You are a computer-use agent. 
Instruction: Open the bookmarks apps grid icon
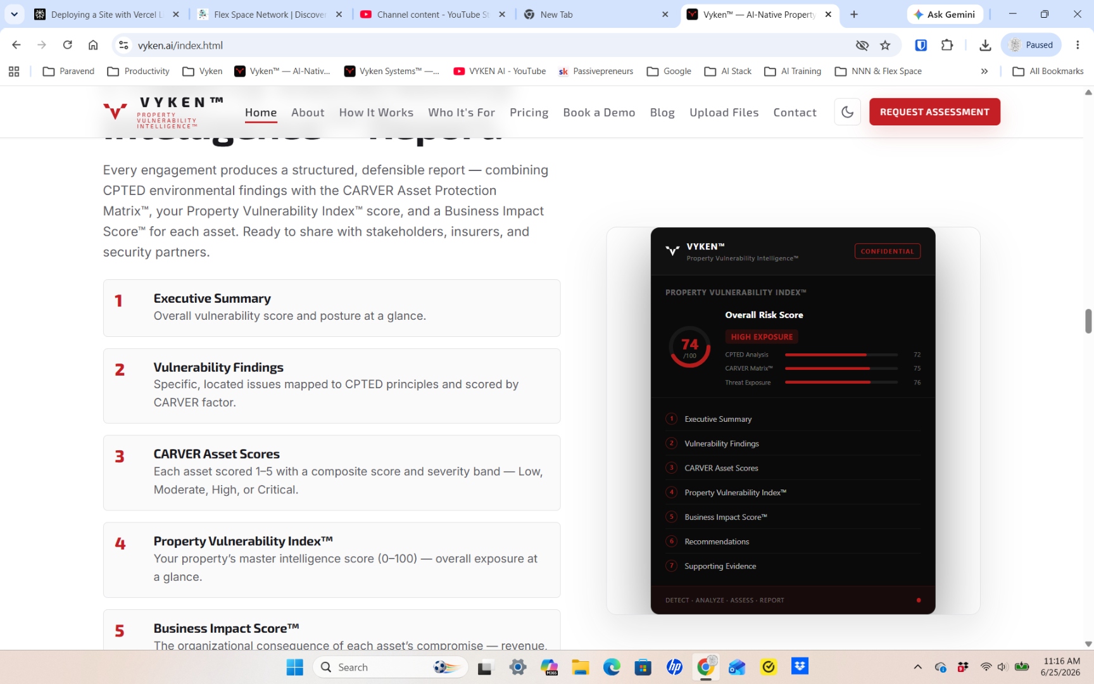14,72
